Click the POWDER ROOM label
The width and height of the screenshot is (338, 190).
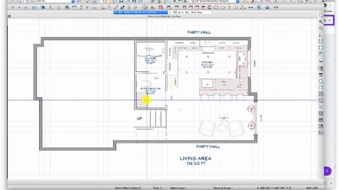[x=151, y=89]
